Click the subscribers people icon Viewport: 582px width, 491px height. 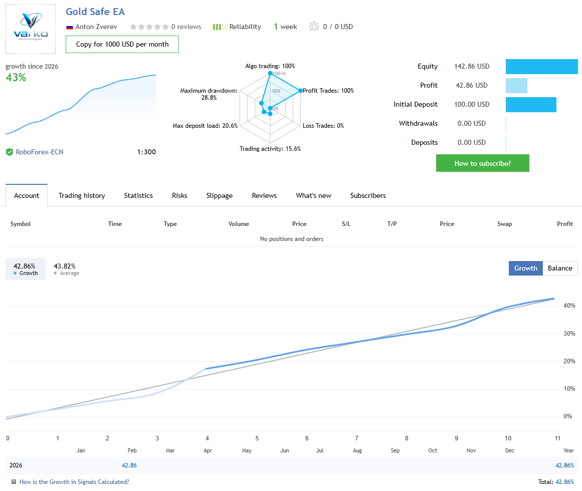pyautogui.click(x=314, y=27)
